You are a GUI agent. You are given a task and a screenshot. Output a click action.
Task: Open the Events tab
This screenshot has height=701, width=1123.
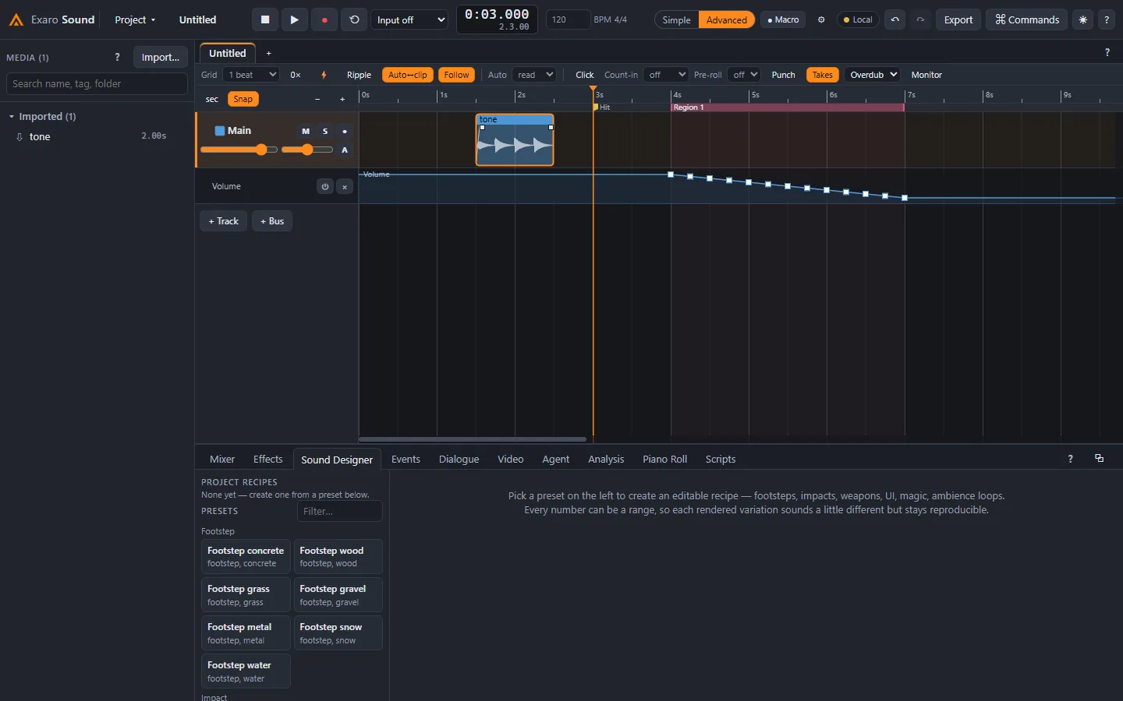click(406, 459)
